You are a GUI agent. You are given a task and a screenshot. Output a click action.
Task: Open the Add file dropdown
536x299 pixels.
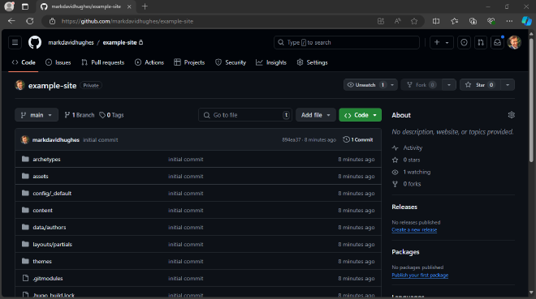[316, 115]
